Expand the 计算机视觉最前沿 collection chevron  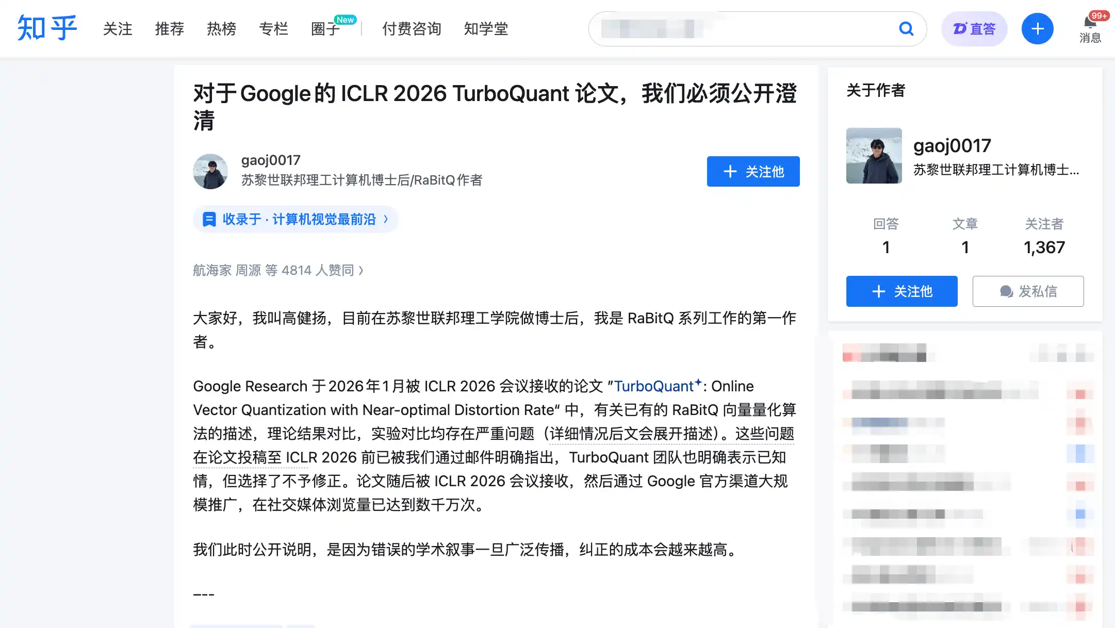[x=386, y=219]
